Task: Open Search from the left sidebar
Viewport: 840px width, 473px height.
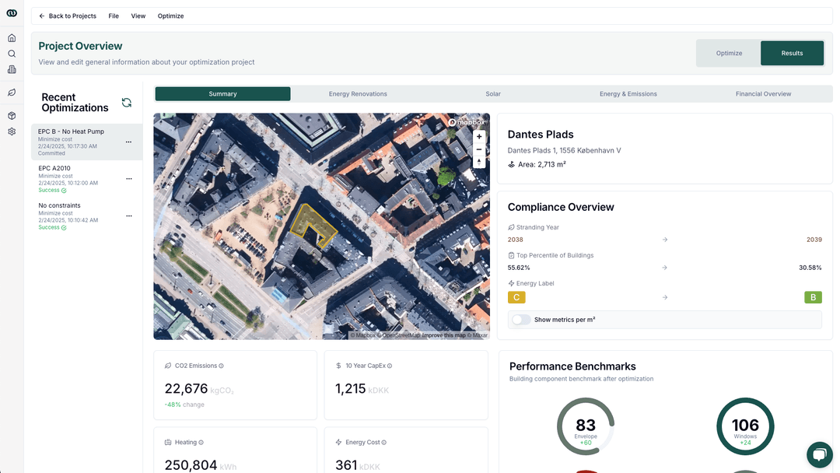Action: [12, 53]
